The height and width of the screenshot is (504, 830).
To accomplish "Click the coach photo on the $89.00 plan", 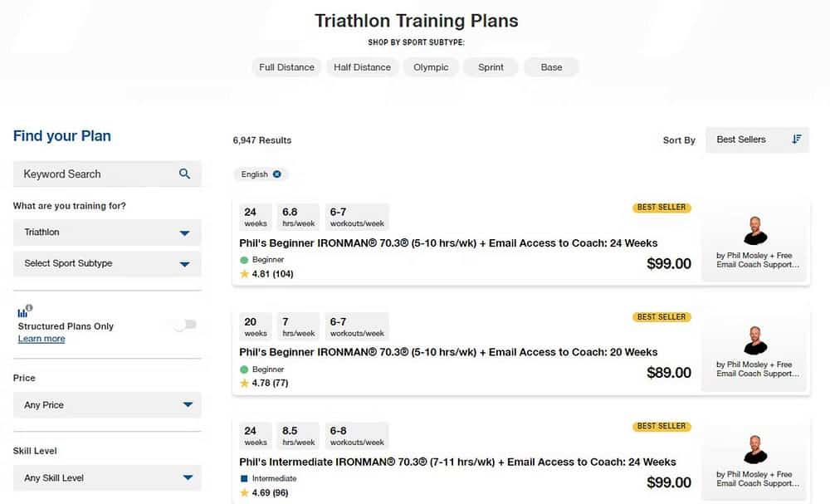I will click(x=755, y=340).
